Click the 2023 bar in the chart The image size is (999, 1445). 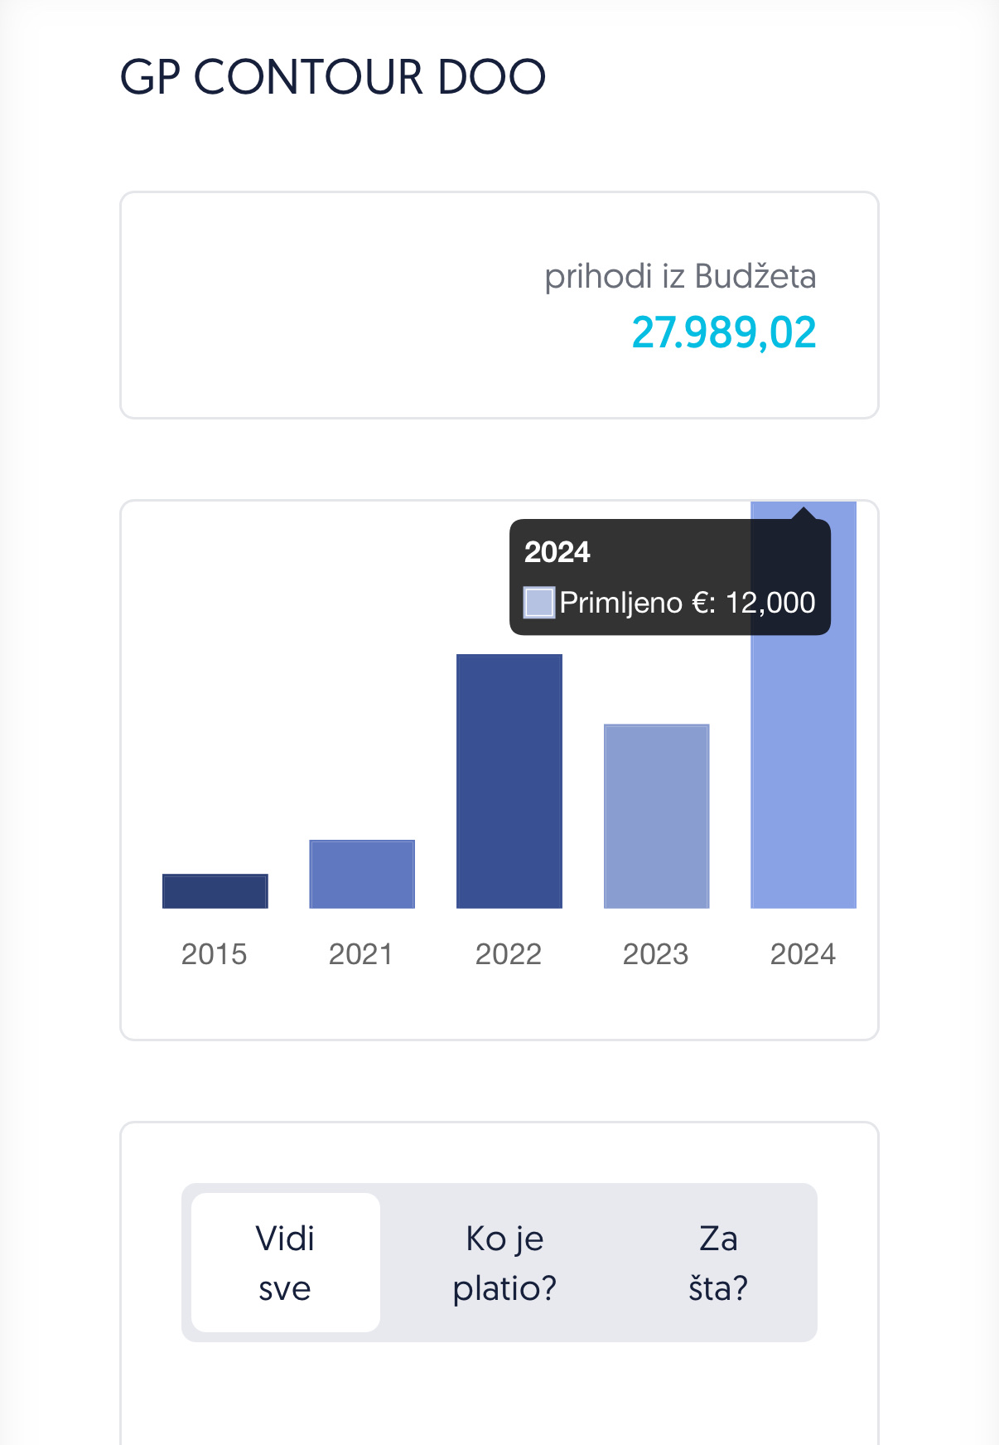click(x=656, y=816)
